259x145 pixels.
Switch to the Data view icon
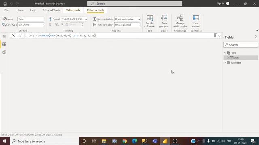pyautogui.click(x=4, y=44)
